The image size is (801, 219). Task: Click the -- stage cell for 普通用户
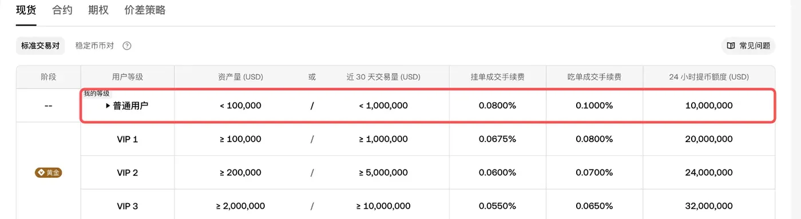tap(49, 106)
